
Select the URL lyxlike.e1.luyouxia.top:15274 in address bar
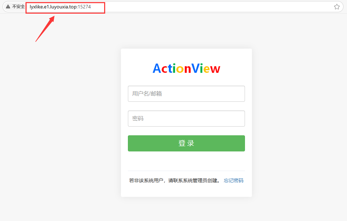click(x=60, y=7)
